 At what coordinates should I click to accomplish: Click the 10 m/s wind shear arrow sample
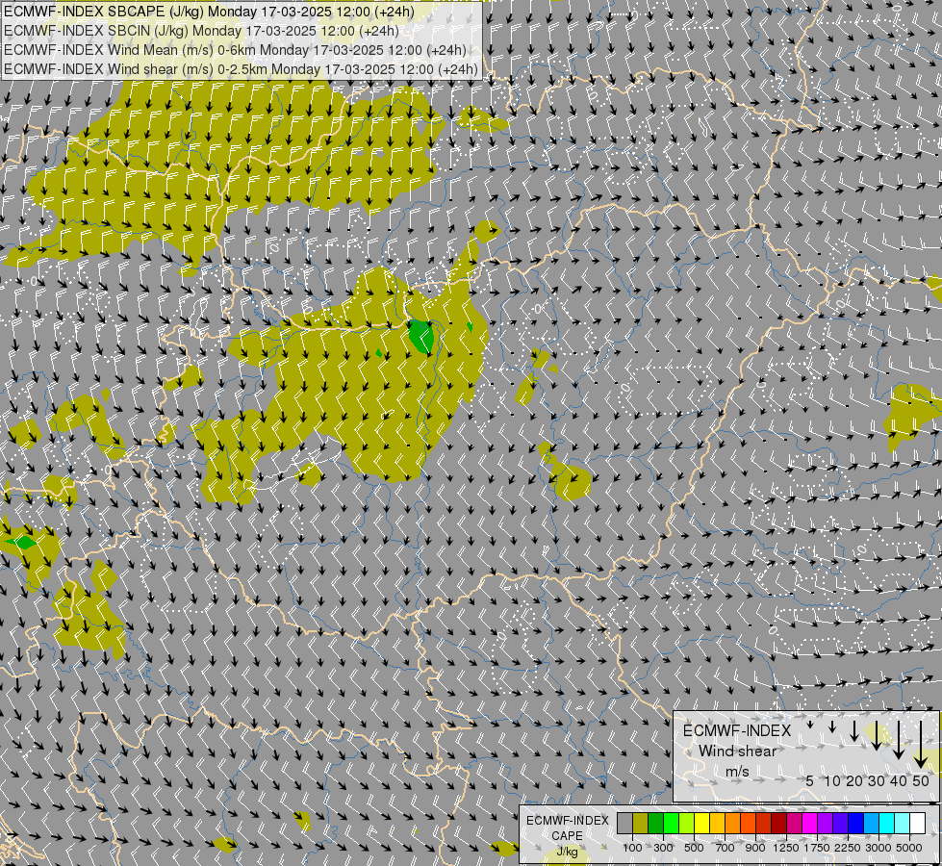(832, 726)
